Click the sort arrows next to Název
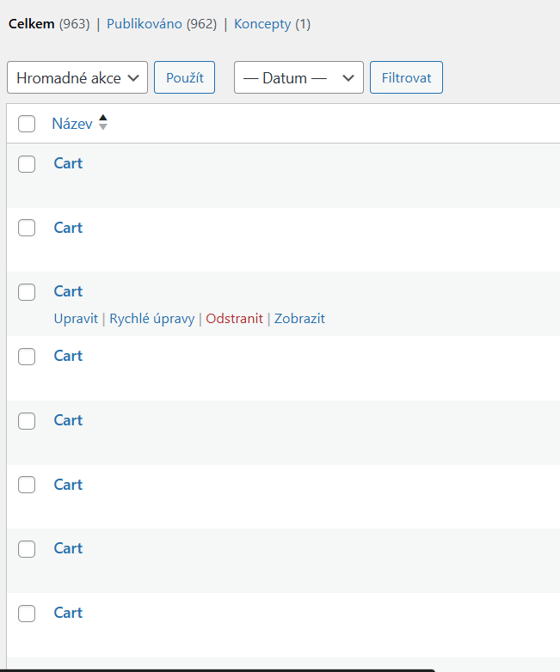The height and width of the screenshot is (672, 560). pos(103,123)
